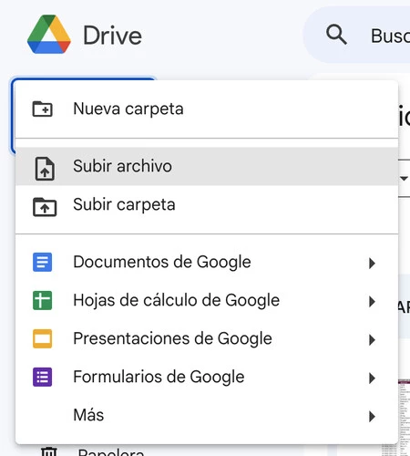410x456 pixels.
Task: Select Nueva carpeta menu entry
Action: [207, 109]
